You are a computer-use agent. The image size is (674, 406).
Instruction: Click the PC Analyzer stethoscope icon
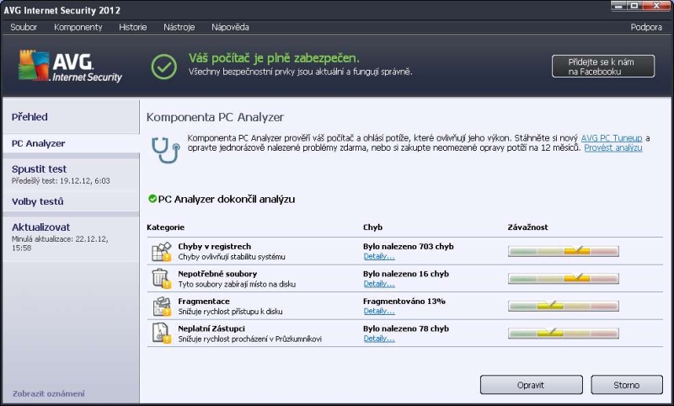point(163,147)
